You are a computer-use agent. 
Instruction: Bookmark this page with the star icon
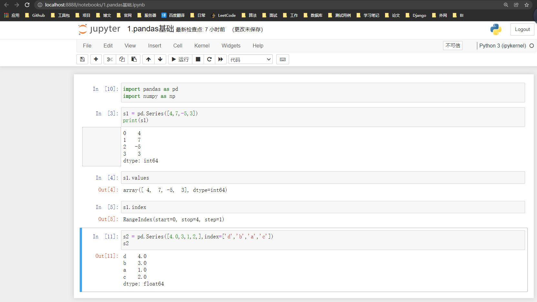coord(527,5)
